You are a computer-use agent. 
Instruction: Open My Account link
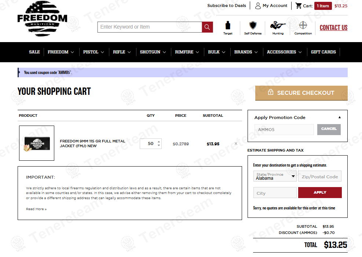271,6
